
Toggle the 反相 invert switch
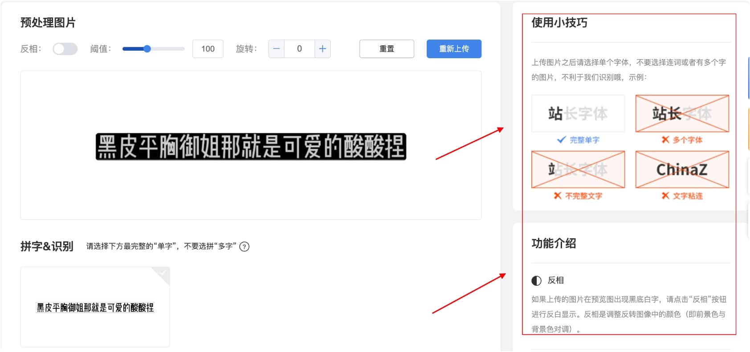tap(65, 49)
